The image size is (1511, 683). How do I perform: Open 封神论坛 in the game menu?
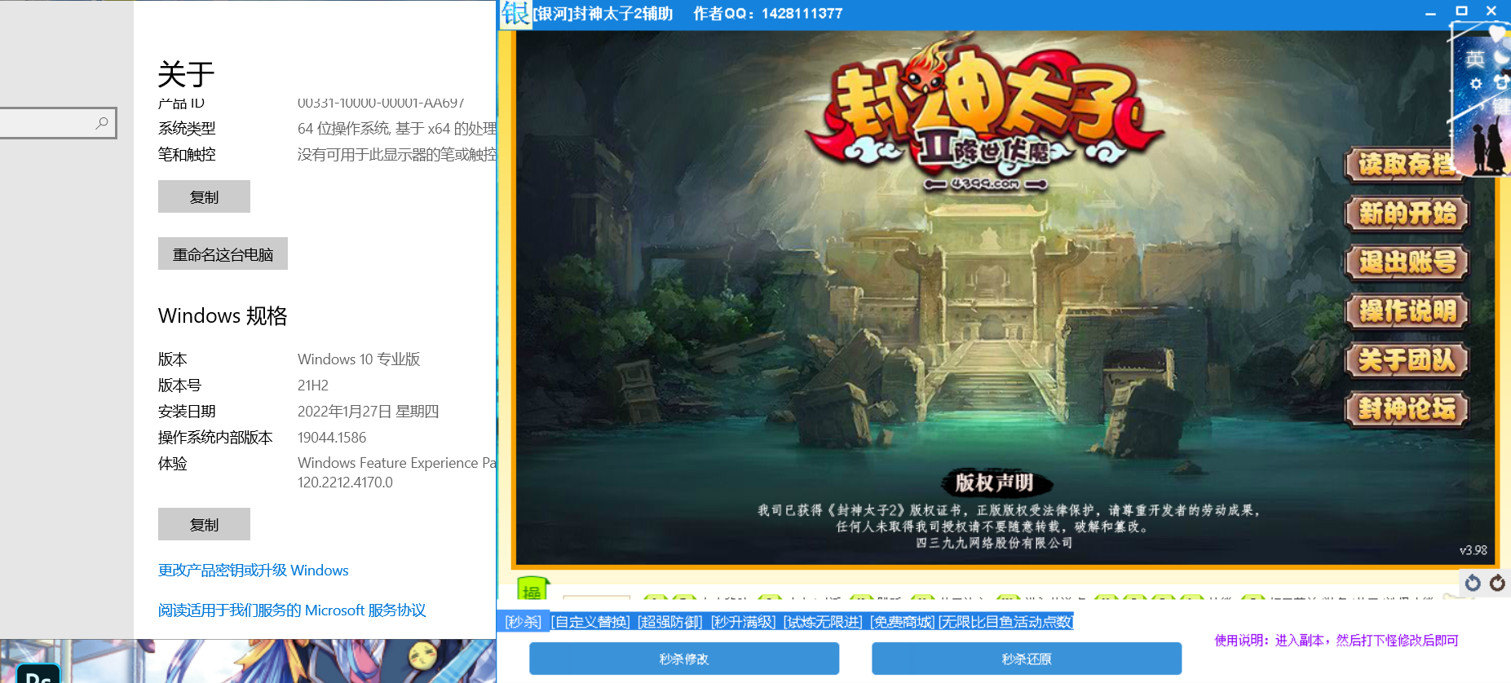pyautogui.click(x=1407, y=409)
